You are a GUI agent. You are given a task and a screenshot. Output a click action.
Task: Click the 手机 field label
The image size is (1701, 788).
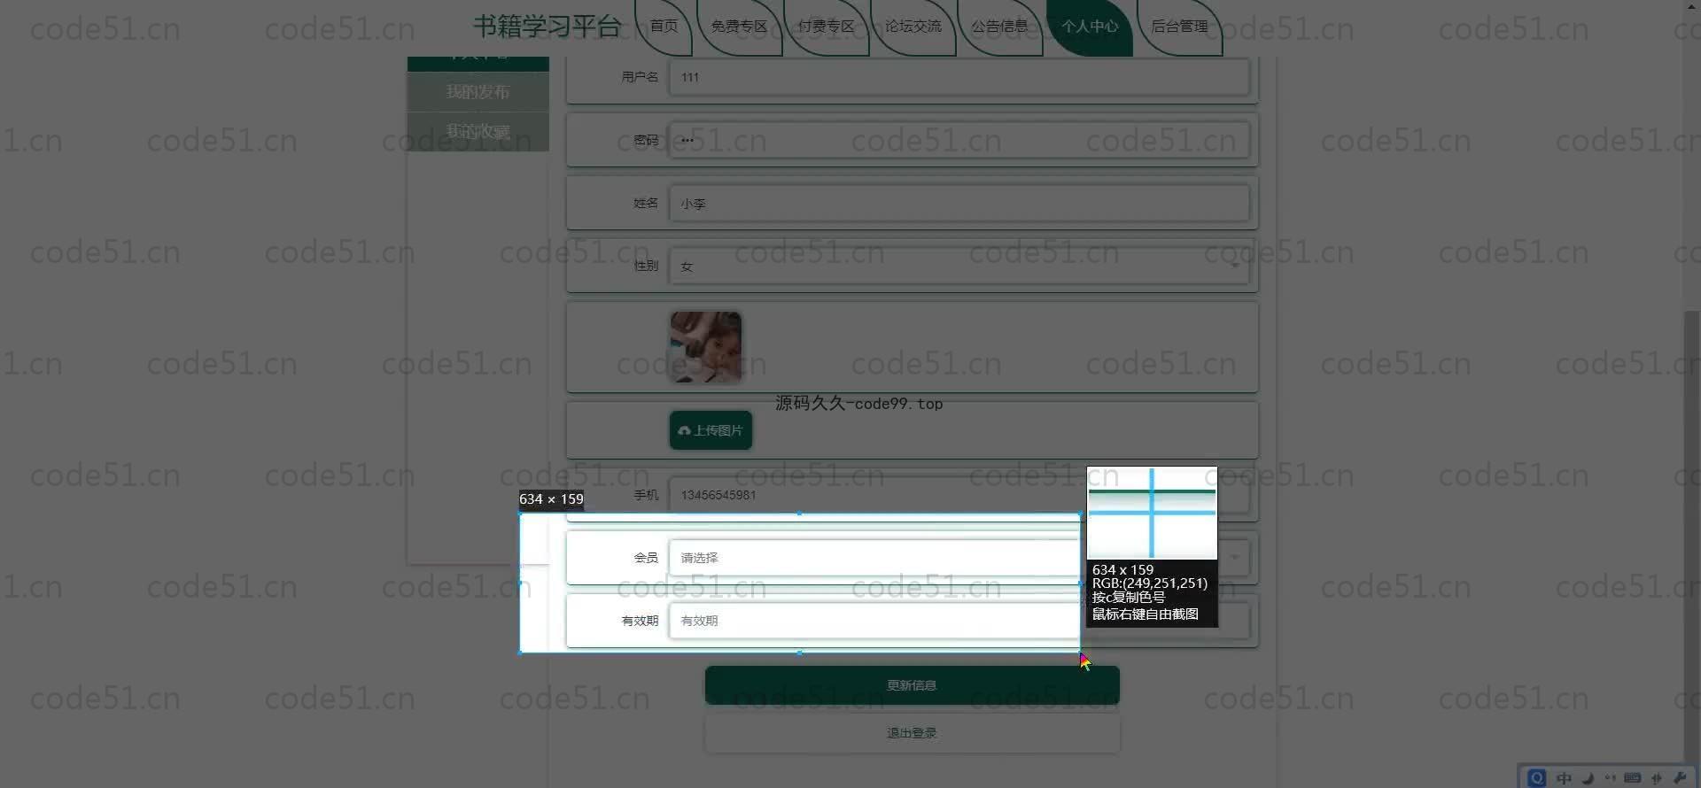coord(646,495)
